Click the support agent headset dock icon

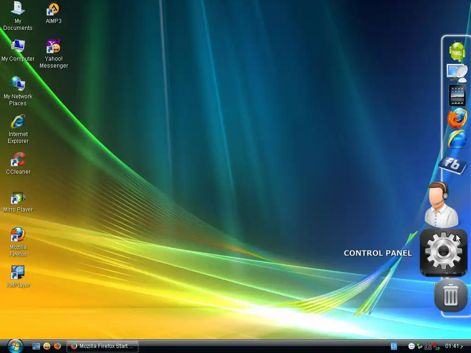coord(441,204)
